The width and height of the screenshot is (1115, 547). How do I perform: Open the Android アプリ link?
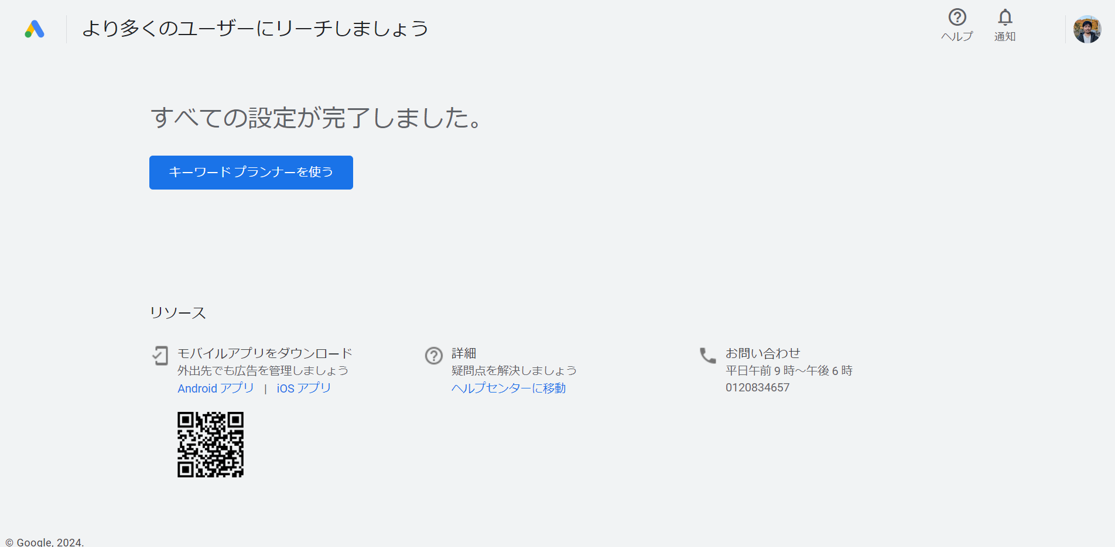click(x=216, y=388)
